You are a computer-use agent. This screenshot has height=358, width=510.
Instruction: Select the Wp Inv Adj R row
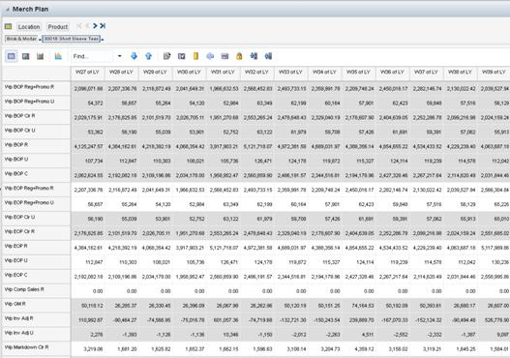click(x=36, y=319)
